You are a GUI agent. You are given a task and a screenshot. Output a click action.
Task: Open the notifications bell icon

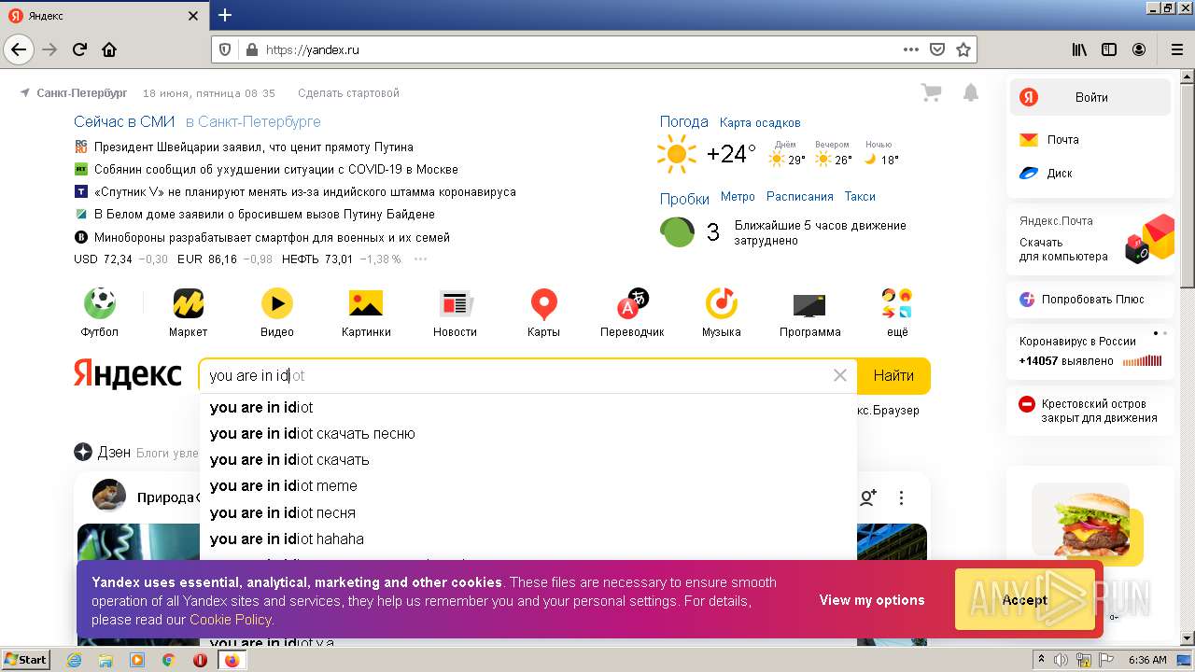[971, 92]
